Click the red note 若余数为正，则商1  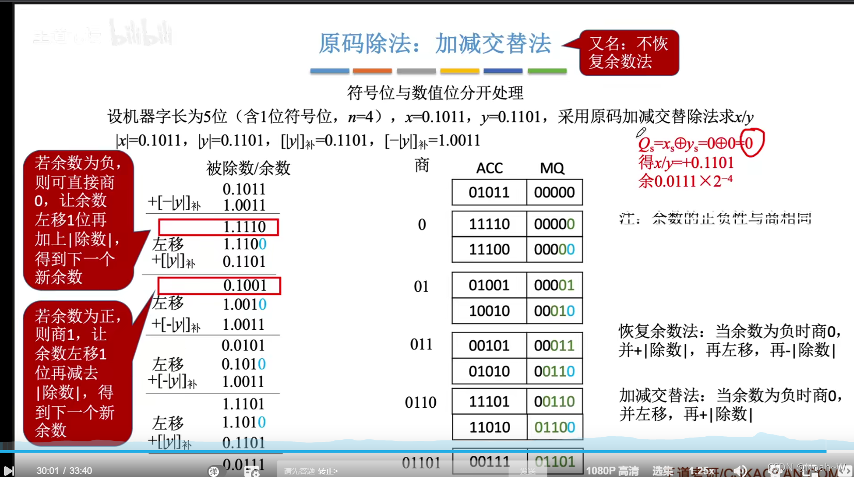click(x=78, y=373)
